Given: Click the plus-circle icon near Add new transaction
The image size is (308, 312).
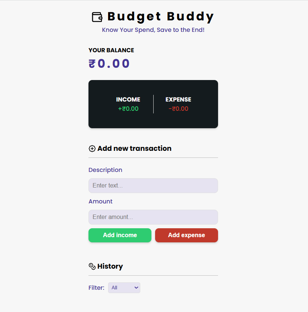Looking at the screenshot, I should pyautogui.click(x=92, y=148).
